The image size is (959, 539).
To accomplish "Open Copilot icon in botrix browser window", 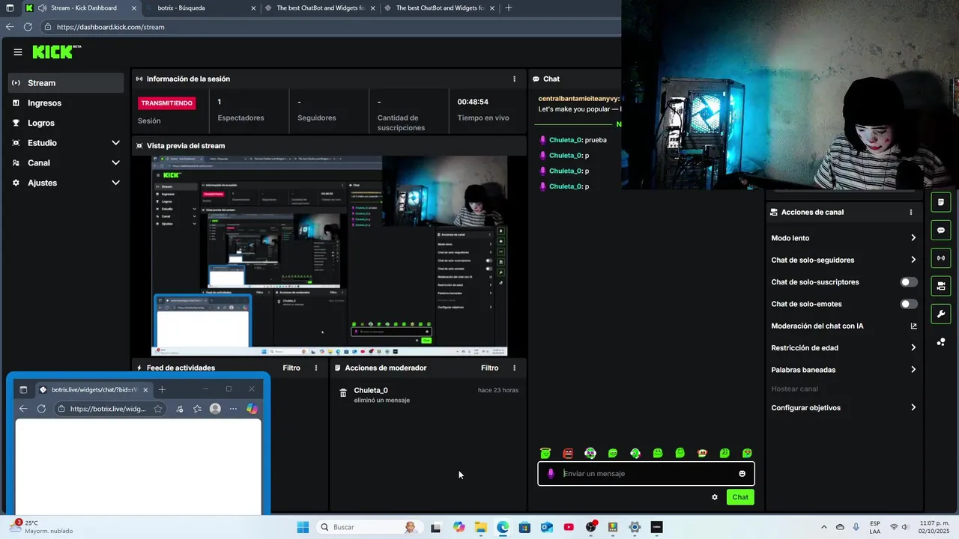I will click(x=252, y=409).
